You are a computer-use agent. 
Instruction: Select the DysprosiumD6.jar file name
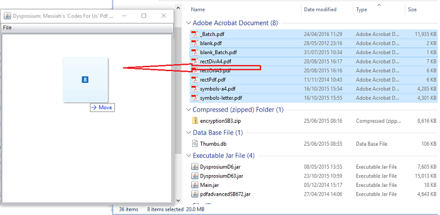tap(221, 167)
